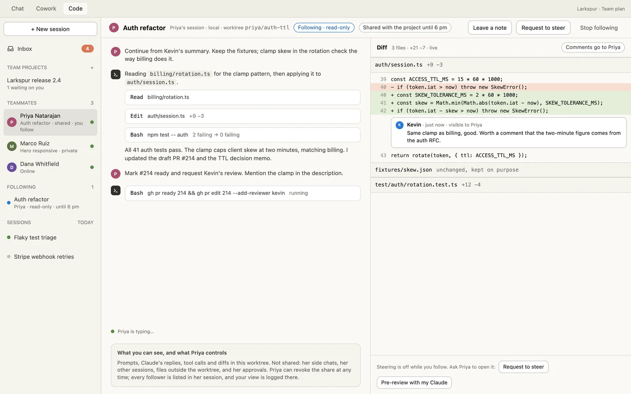Image resolution: width=631 pixels, height=394 pixels.
Task: Click Request to steer below the diff
Action: point(524,367)
